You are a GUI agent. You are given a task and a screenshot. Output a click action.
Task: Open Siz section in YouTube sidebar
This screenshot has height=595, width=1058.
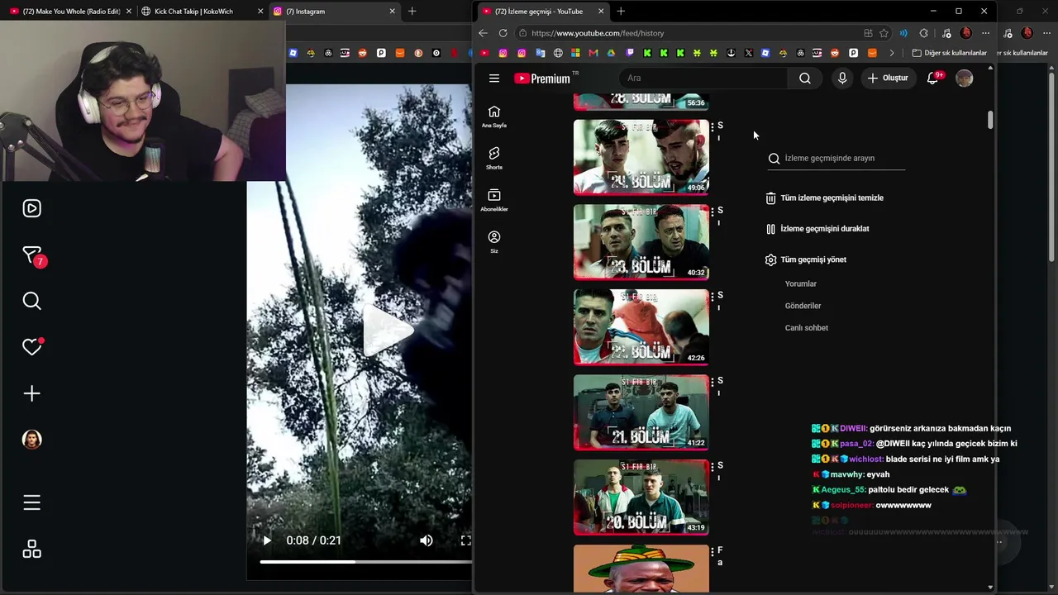494,242
